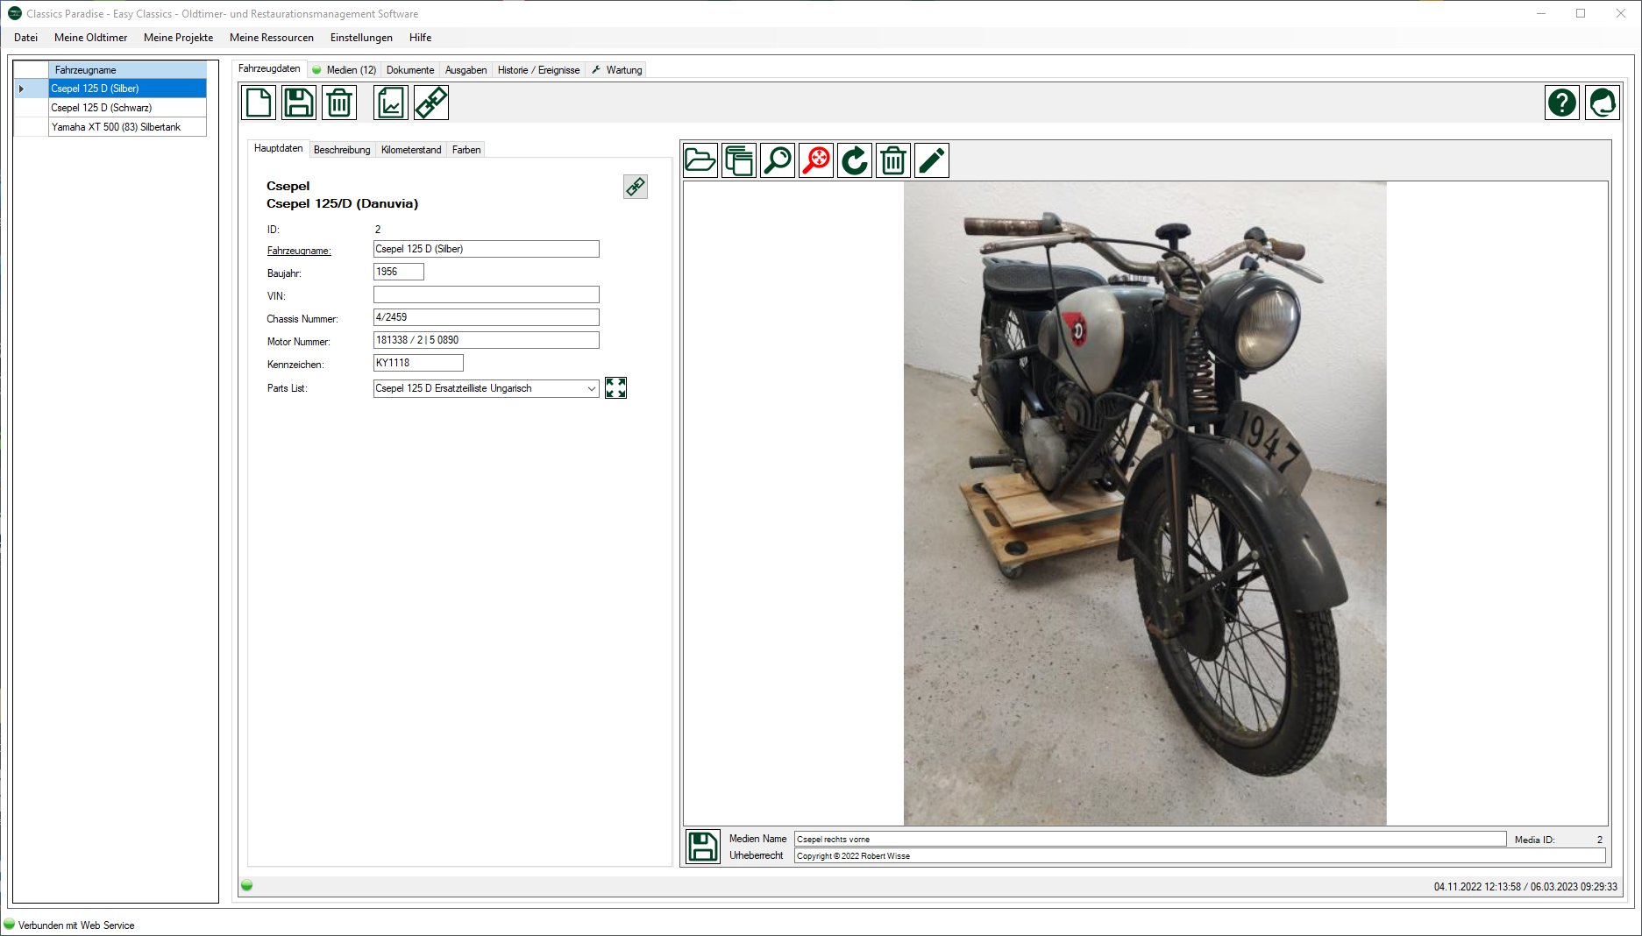
Task: Save the vehicle data
Action: pyautogui.click(x=298, y=103)
